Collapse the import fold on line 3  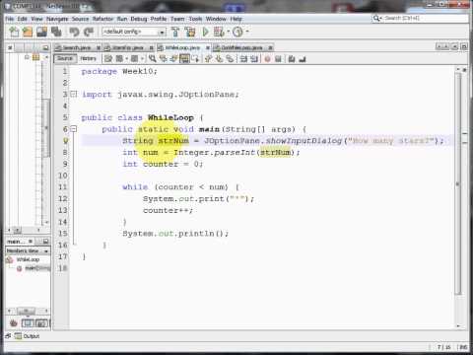[x=74, y=95]
